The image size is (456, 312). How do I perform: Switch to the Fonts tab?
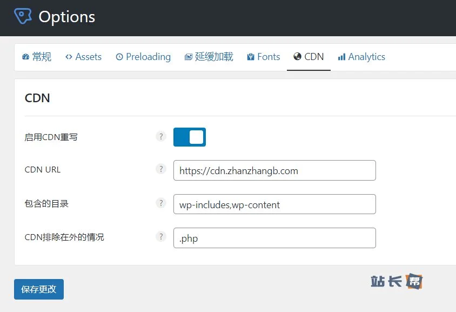264,57
